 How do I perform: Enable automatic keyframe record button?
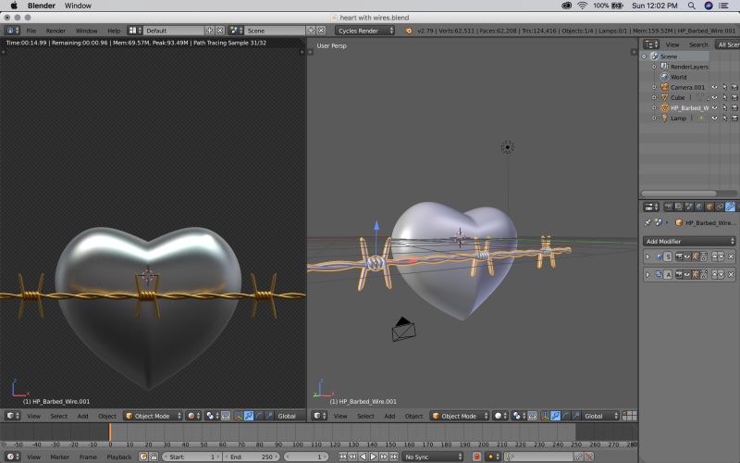pos(476,457)
